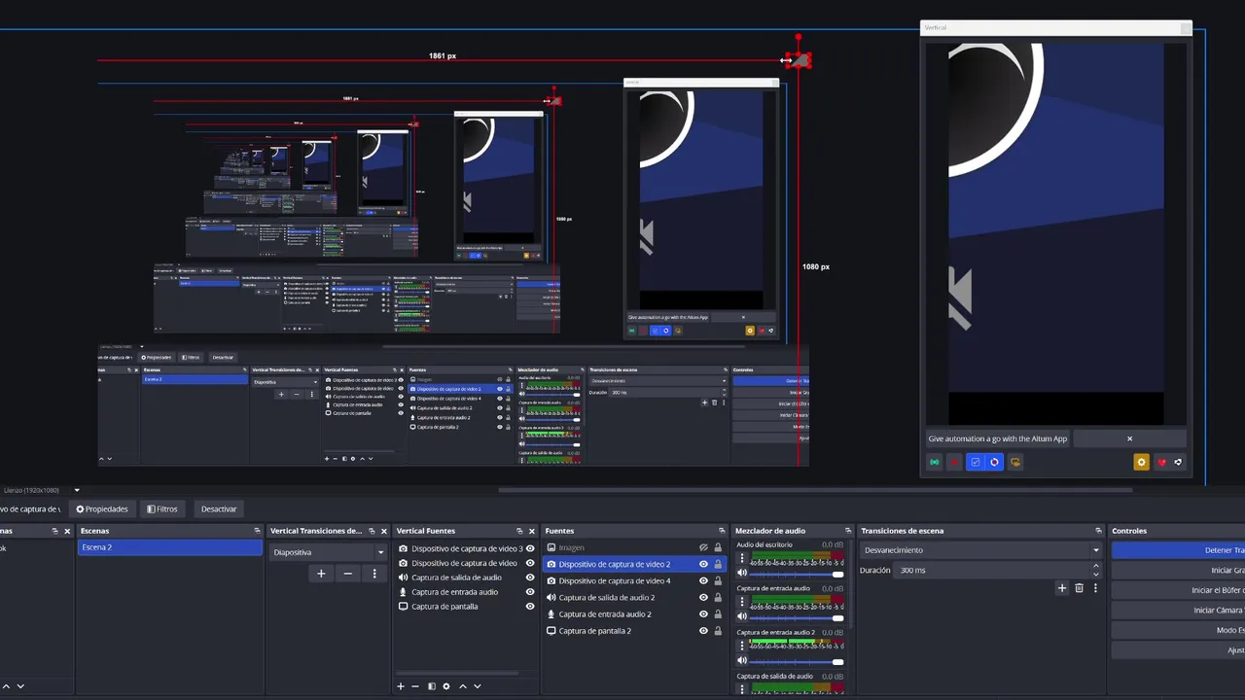Open scene transition properties three-dot menu

(x=1095, y=588)
